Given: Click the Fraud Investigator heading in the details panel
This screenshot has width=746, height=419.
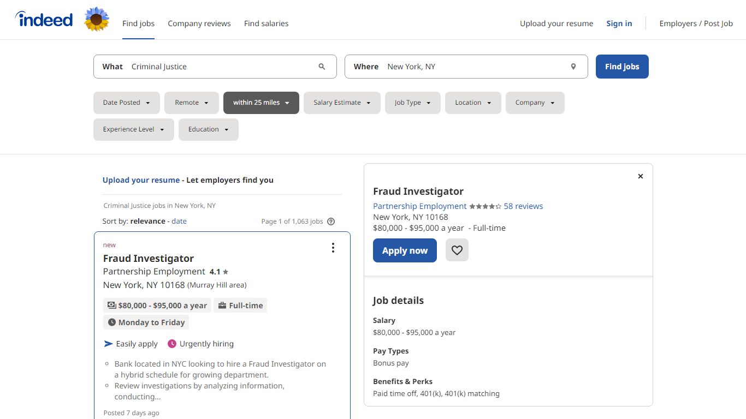Looking at the screenshot, I should pos(418,191).
